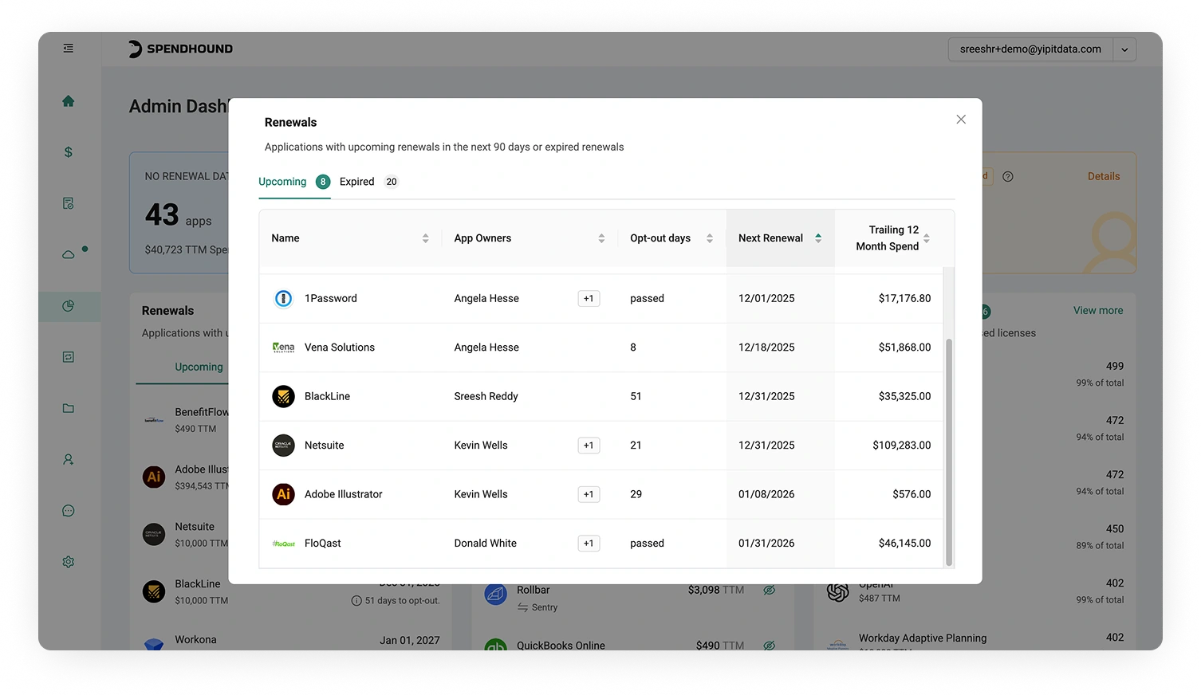The image size is (1201, 695).
Task: Click the View more link
Action: pos(1098,310)
